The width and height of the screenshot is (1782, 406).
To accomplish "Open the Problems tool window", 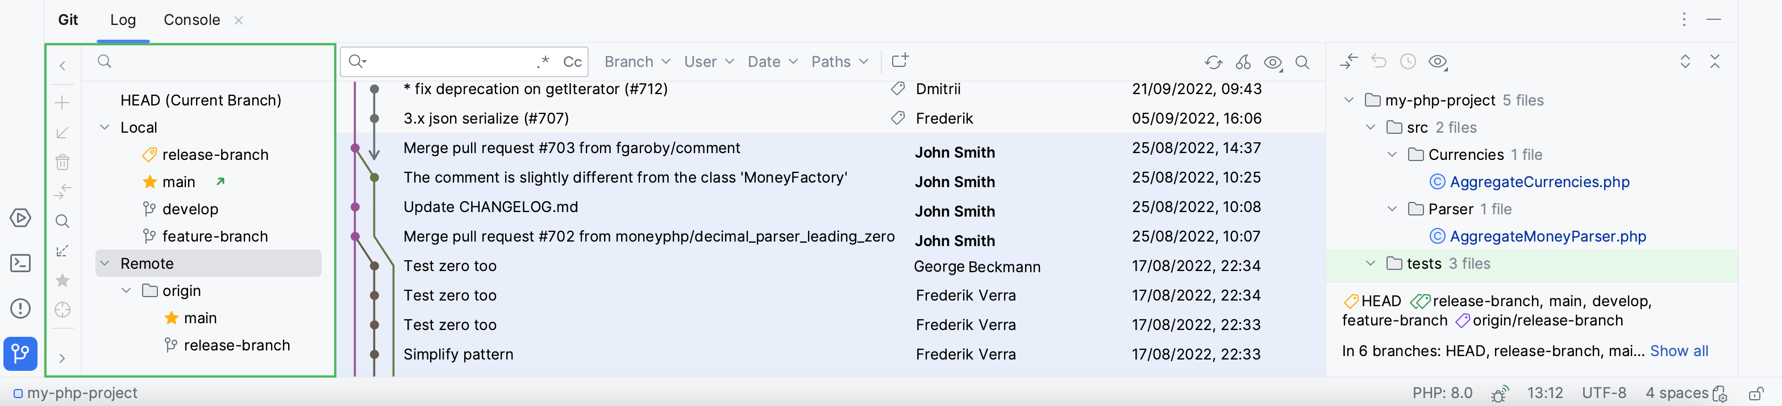I will (21, 308).
